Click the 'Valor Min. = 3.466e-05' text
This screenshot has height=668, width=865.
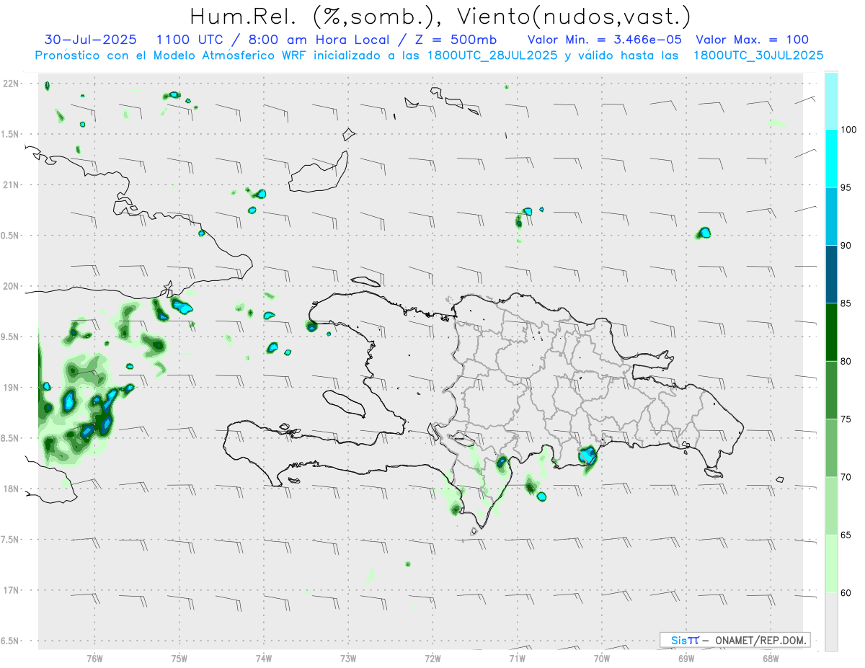tap(605, 40)
